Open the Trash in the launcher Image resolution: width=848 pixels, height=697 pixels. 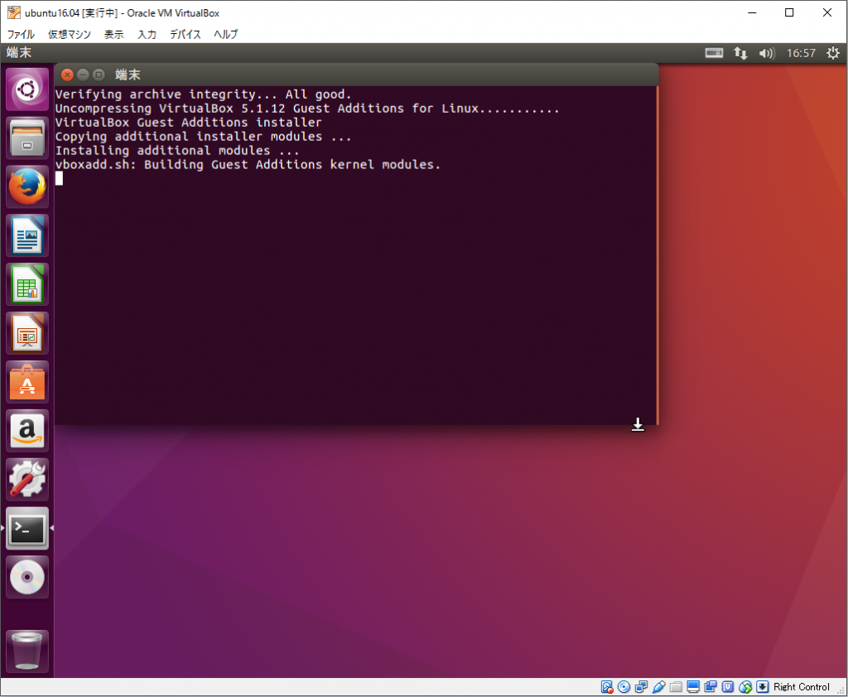click(x=27, y=651)
